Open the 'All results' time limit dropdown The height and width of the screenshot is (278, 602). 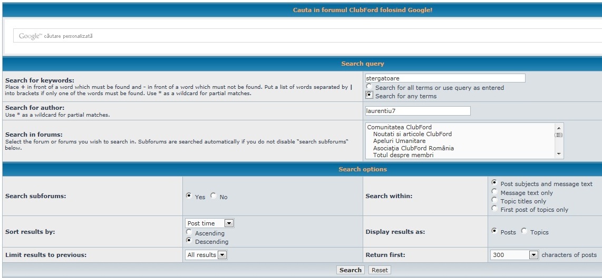coord(206,255)
